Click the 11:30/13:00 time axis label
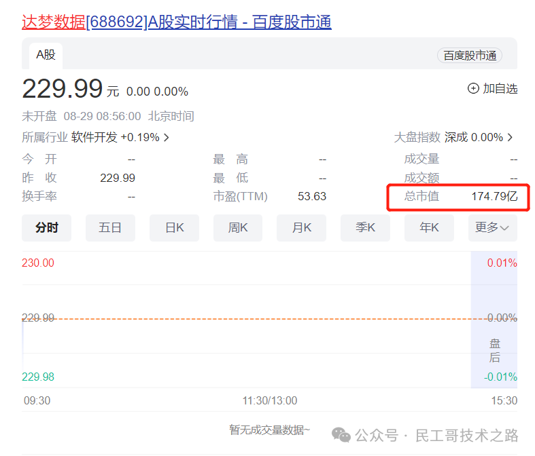Screen dimensions: 535x456 (270, 400)
